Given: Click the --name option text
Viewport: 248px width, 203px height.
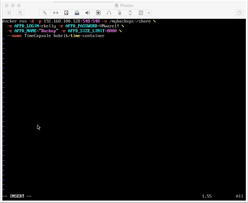Looking at the screenshot, I should [x=14, y=36].
